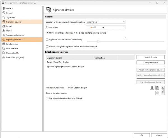Click the IP List Capture plug-in value

(x=78, y=88)
